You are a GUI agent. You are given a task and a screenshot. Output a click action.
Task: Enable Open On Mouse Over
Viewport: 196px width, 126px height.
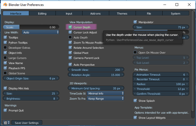[135, 52]
